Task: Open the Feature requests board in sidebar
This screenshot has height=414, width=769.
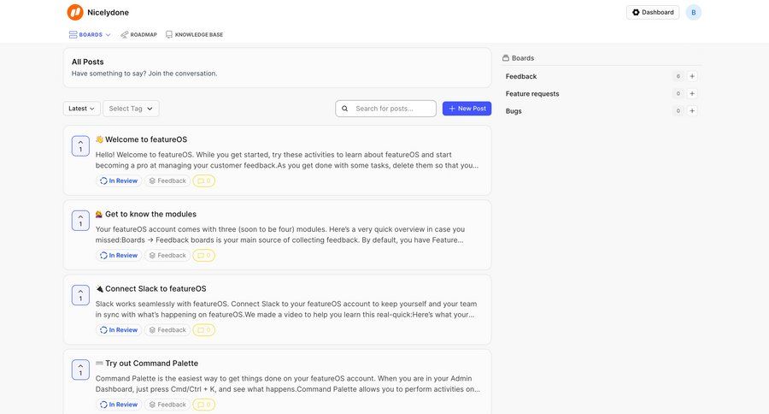Action: point(532,94)
